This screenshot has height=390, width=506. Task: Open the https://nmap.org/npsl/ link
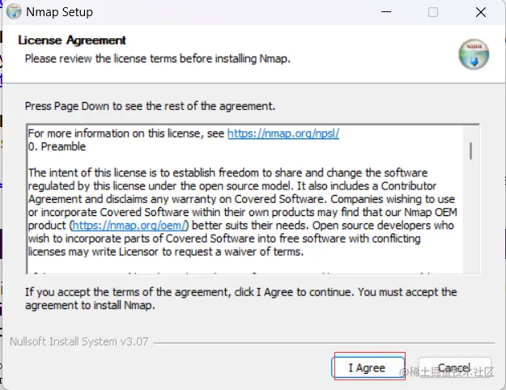pyautogui.click(x=283, y=134)
